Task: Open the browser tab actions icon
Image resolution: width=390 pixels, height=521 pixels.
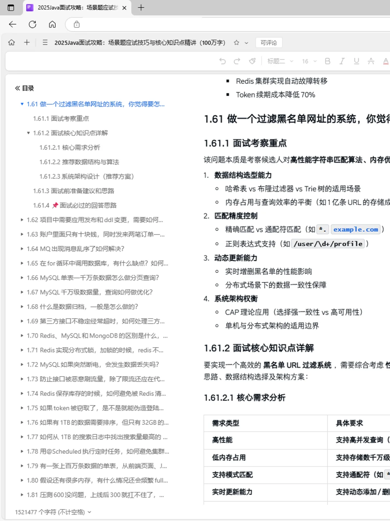Action: [11, 8]
